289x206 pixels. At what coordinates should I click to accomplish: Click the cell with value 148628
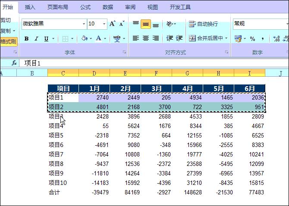tap(188, 192)
